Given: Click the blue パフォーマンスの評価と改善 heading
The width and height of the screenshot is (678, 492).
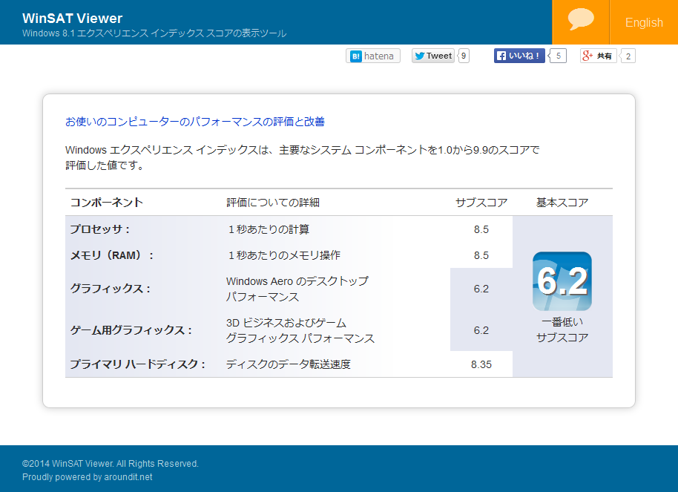Looking at the screenshot, I should (195, 121).
